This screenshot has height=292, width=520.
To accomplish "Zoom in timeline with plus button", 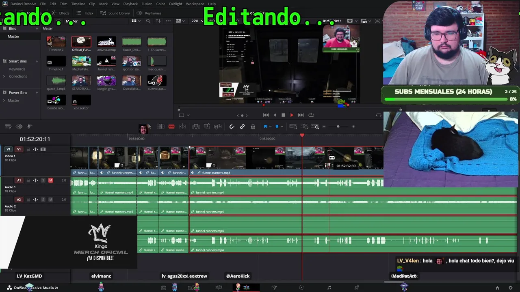I will [x=353, y=127].
